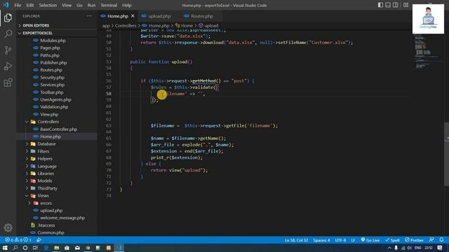Open notifications bell in status bar
This screenshot has height=252, width=449.
click(441, 239)
